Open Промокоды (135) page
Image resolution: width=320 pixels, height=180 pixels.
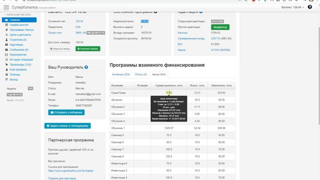[20, 64]
